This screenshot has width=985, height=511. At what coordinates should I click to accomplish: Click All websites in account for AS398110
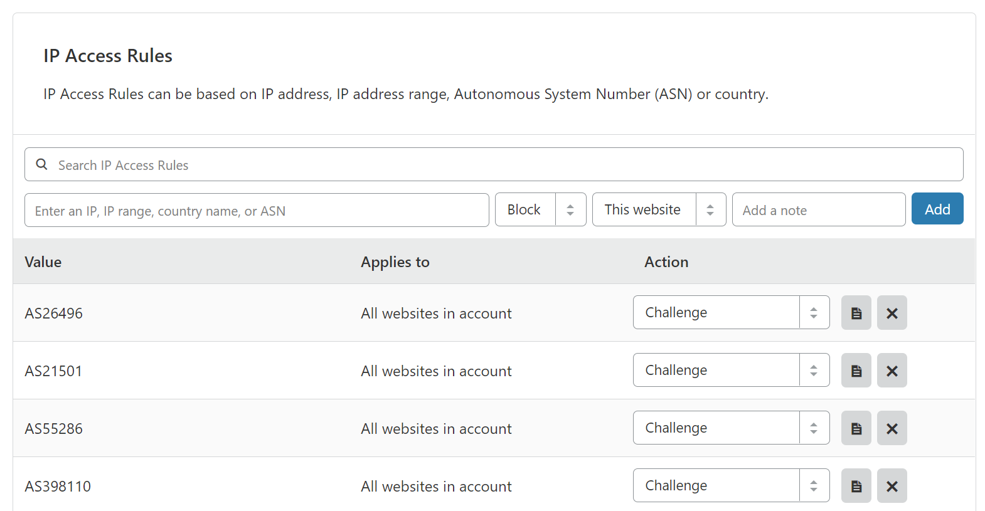tap(437, 487)
